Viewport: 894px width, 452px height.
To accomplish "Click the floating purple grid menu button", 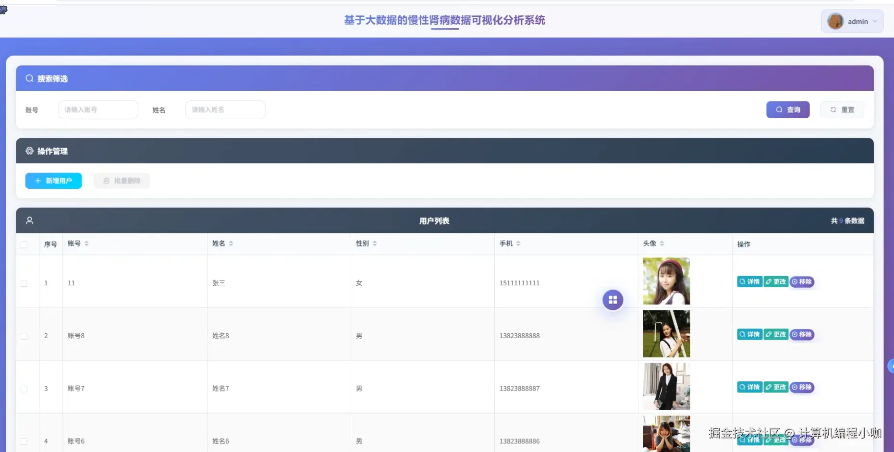I will point(613,300).
